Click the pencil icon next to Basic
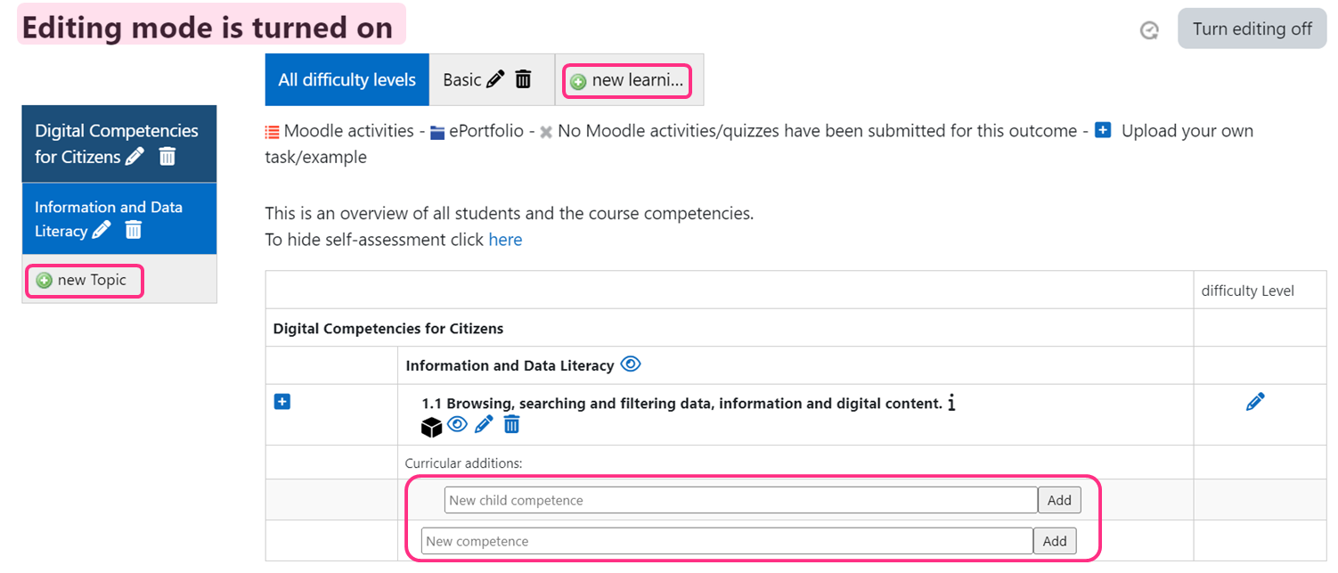The height and width of the screenshot is (573, 1338). pos(496,79)
